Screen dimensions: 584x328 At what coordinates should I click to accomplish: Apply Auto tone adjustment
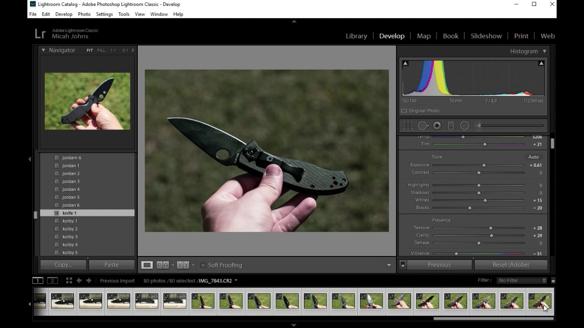(533, 157)
